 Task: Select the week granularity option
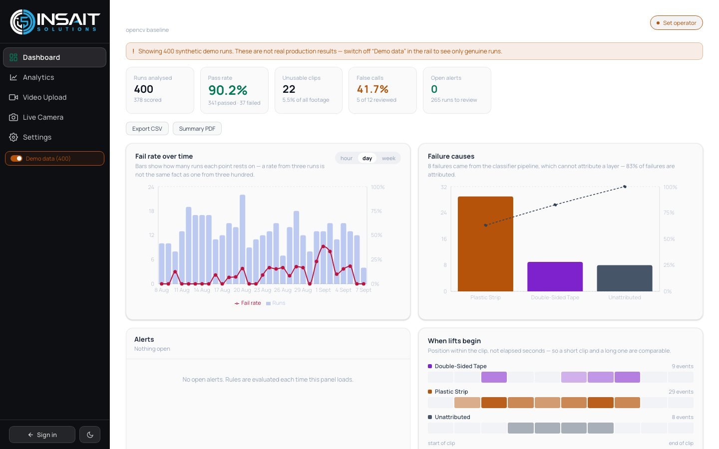pos(388,158)
